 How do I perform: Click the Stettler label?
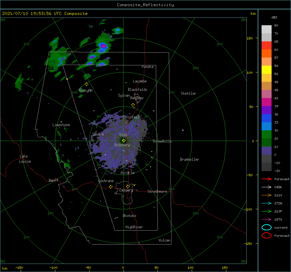(x=189, y=93)
